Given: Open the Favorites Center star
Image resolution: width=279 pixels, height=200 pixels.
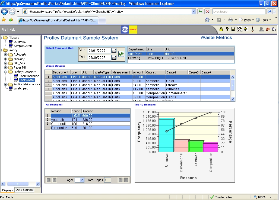Looking at the screenshot, I should pos(4,20).
